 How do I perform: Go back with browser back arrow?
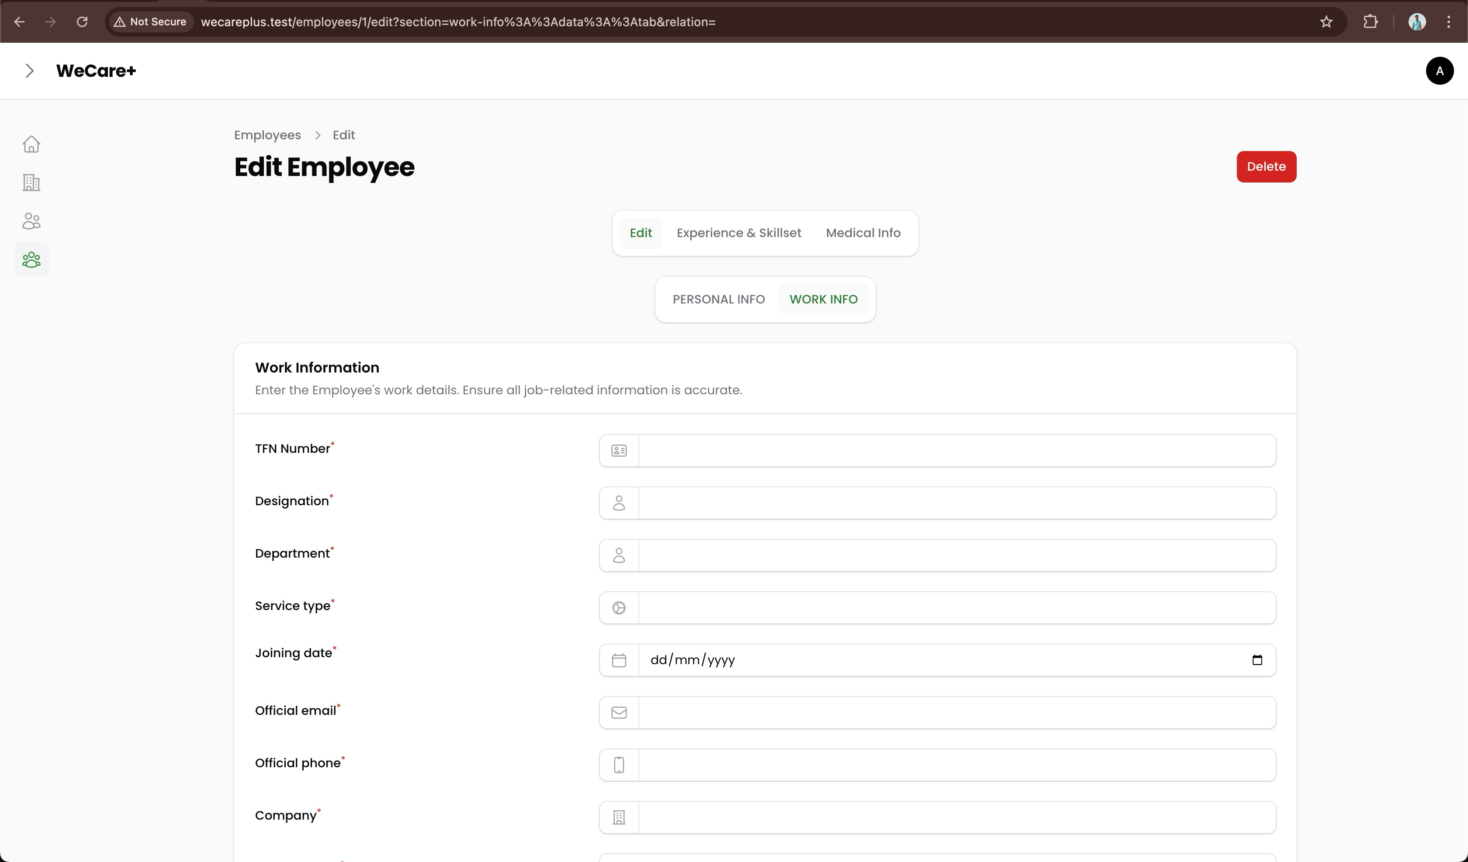pyautogui.click(x=19, y=22)
